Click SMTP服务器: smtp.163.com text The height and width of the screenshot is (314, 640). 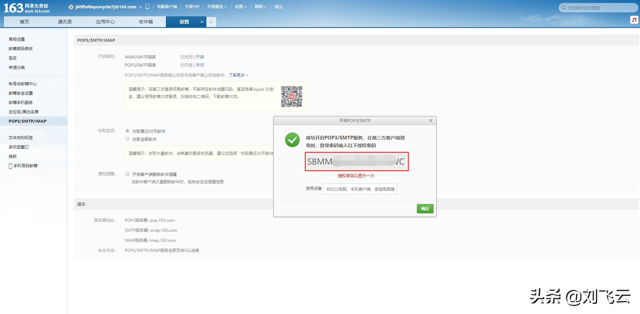[151, 230]
